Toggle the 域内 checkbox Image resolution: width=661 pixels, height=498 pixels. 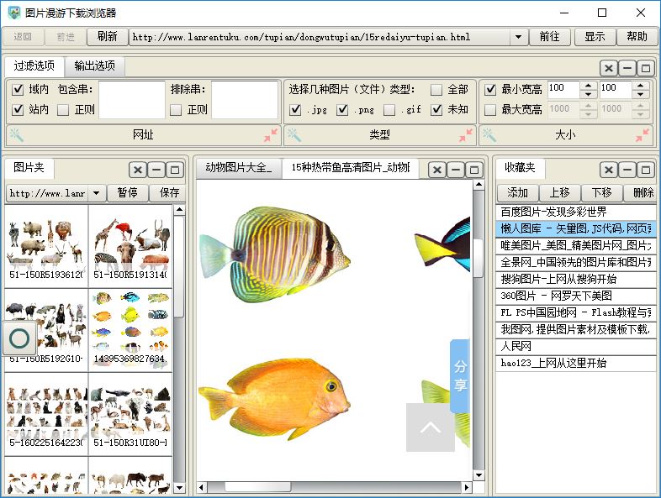pos(18,89)
